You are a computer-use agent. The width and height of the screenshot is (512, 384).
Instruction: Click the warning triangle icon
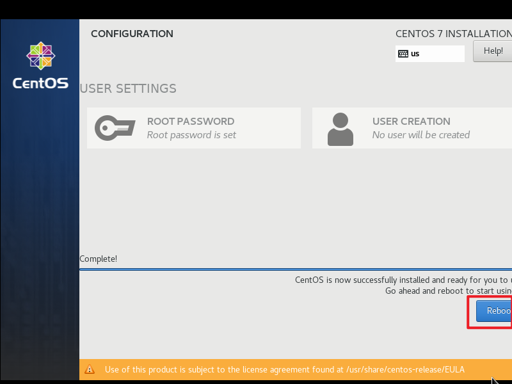[x=90, y=369]
